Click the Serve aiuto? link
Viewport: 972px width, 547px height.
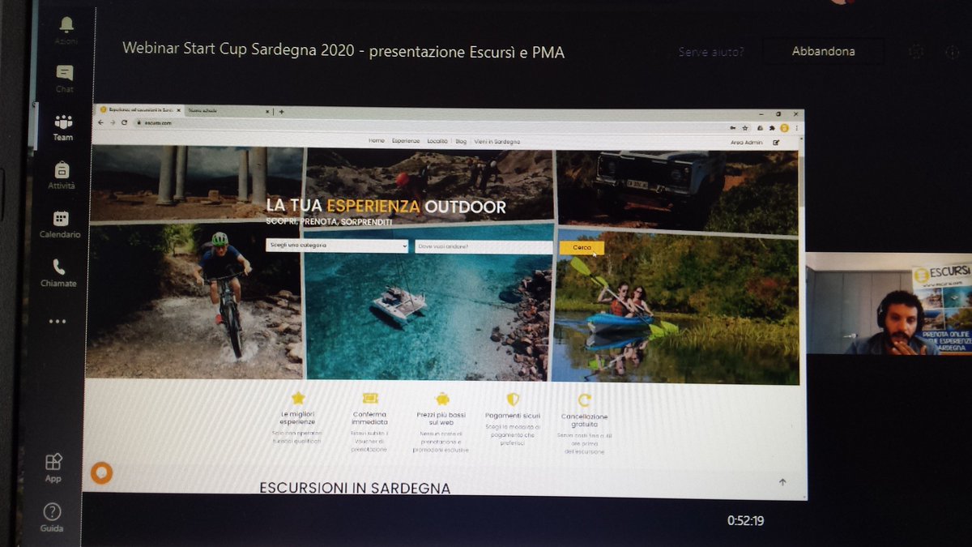pos(711,52)
